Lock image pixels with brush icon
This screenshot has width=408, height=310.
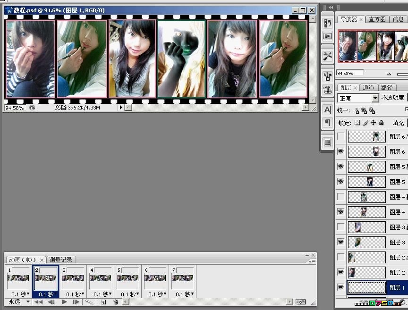point(365,123)
